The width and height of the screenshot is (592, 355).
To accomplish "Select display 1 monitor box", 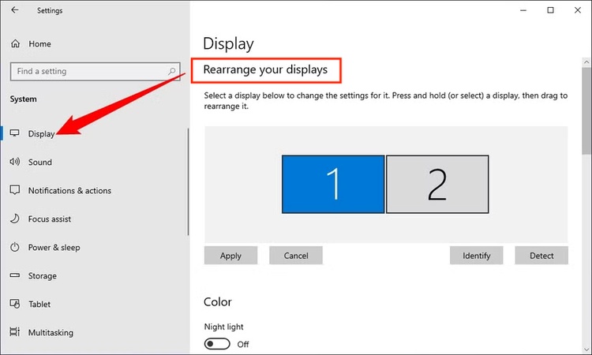I will point(333,184).
